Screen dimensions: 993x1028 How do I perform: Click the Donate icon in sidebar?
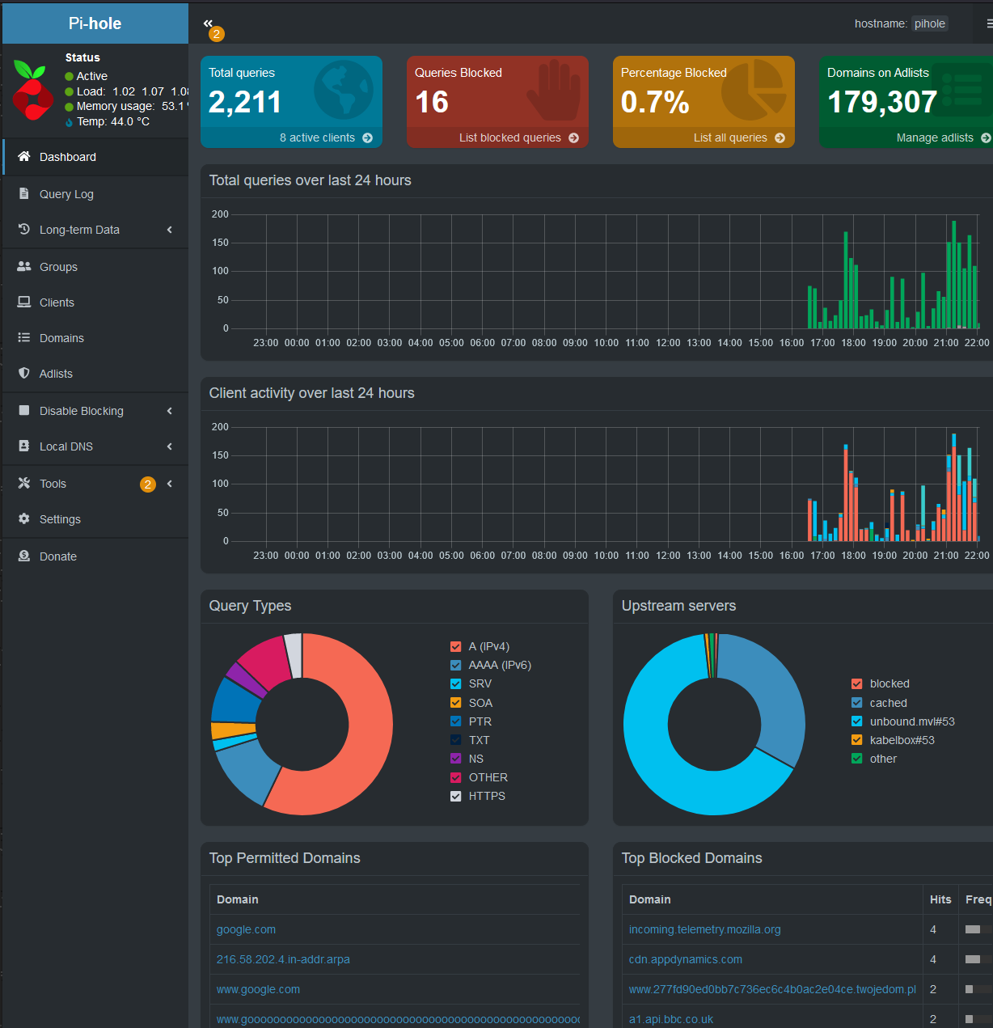pos(24,556)
